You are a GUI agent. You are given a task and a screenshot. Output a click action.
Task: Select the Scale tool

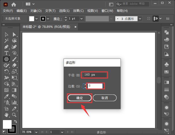click(14, 72)
